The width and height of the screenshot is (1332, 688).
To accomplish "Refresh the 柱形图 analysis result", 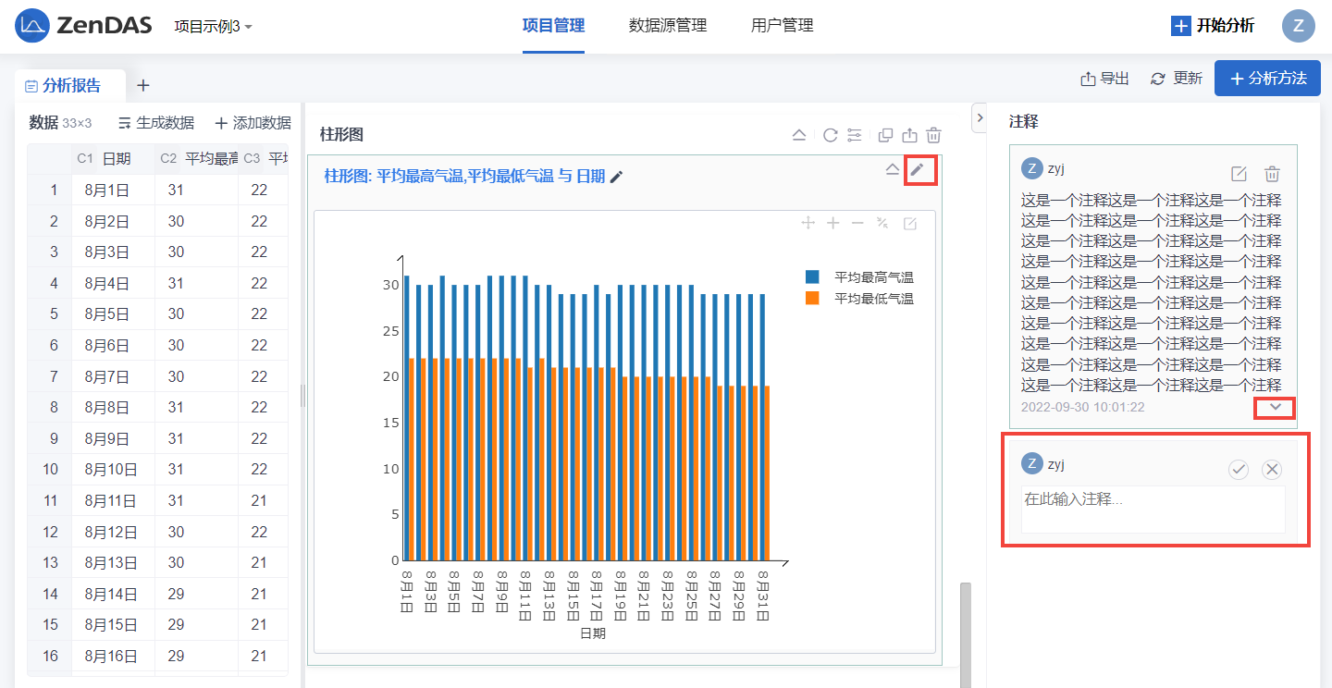I will coord(830,136).
